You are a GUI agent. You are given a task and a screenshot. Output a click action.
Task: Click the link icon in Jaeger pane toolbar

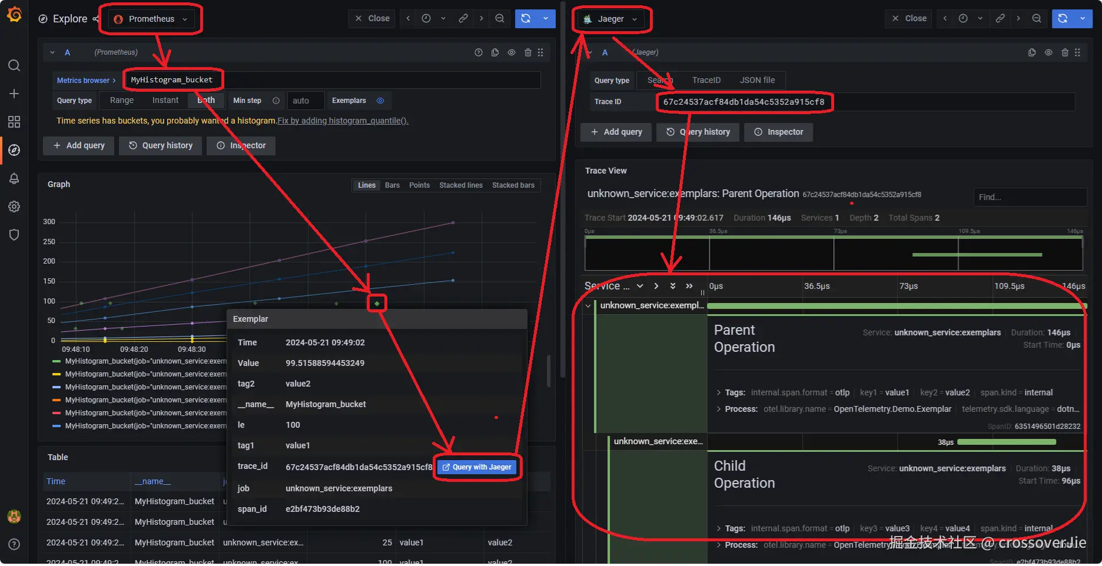[x=1000, y=19]
